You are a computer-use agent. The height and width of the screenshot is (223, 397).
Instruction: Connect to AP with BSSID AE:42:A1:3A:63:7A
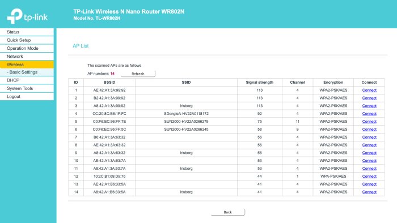[x=369, y=161]
